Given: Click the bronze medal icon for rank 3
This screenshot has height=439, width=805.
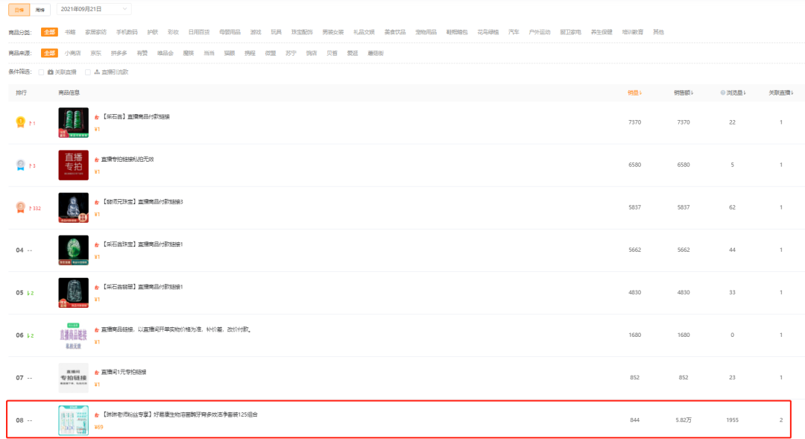Looking at the screenshot, I should tap(21, 207).
